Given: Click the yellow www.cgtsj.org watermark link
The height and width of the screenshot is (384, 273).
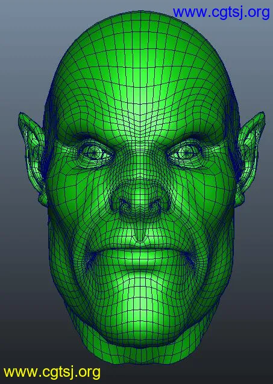Looking at the screenshot, I should 52,373.
